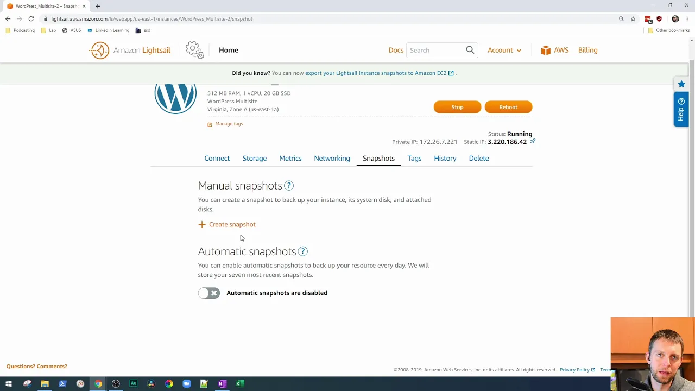Open the Privacy Policy footer link
This screenshot has height=391, width=695.
577,370
